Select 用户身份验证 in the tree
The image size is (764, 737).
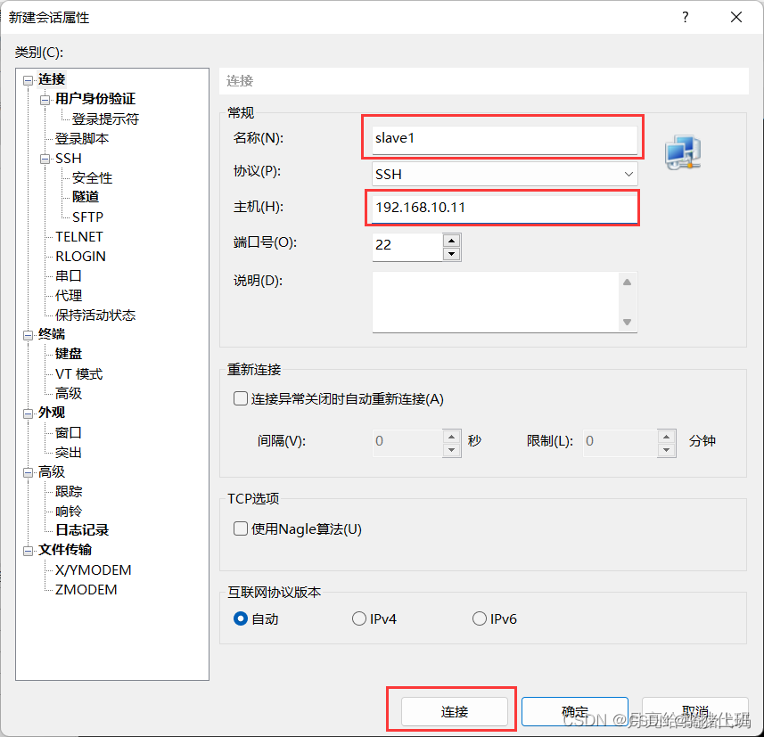click(95, 99)
